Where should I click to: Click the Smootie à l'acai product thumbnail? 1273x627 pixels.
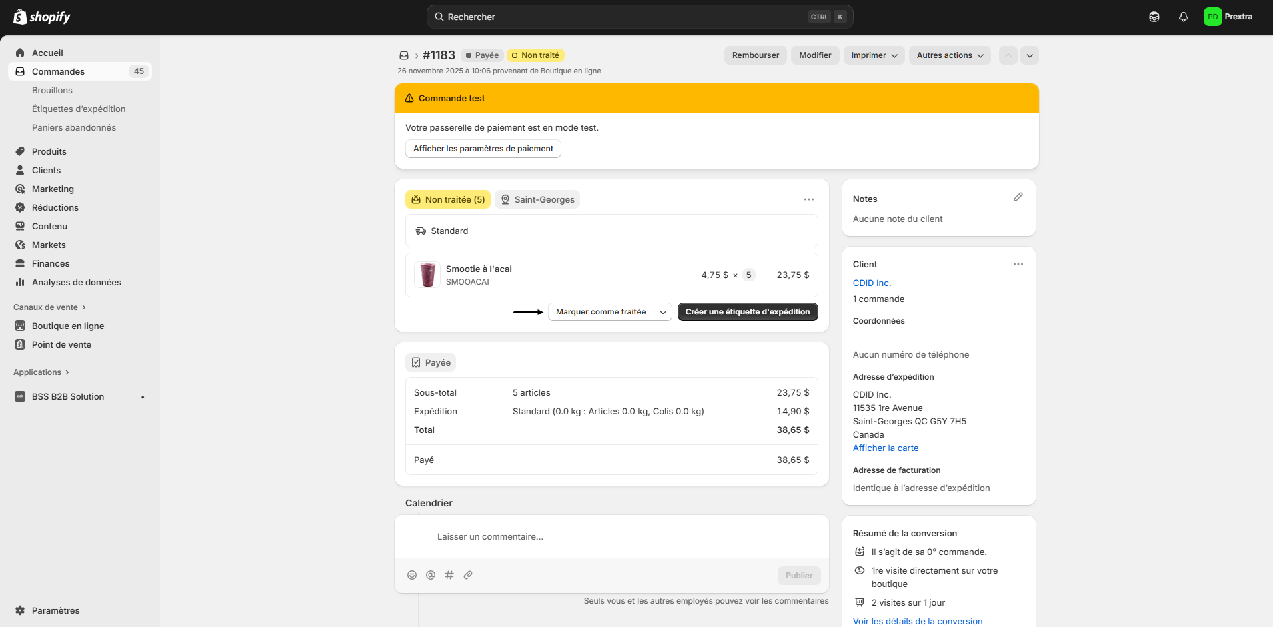point(427,275)
